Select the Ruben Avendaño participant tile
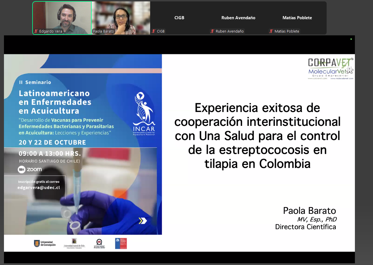373x265 pixels. (x=238, y=18)
